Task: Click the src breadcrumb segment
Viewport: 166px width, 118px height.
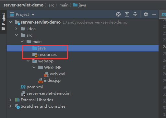Action: [51, 5]
